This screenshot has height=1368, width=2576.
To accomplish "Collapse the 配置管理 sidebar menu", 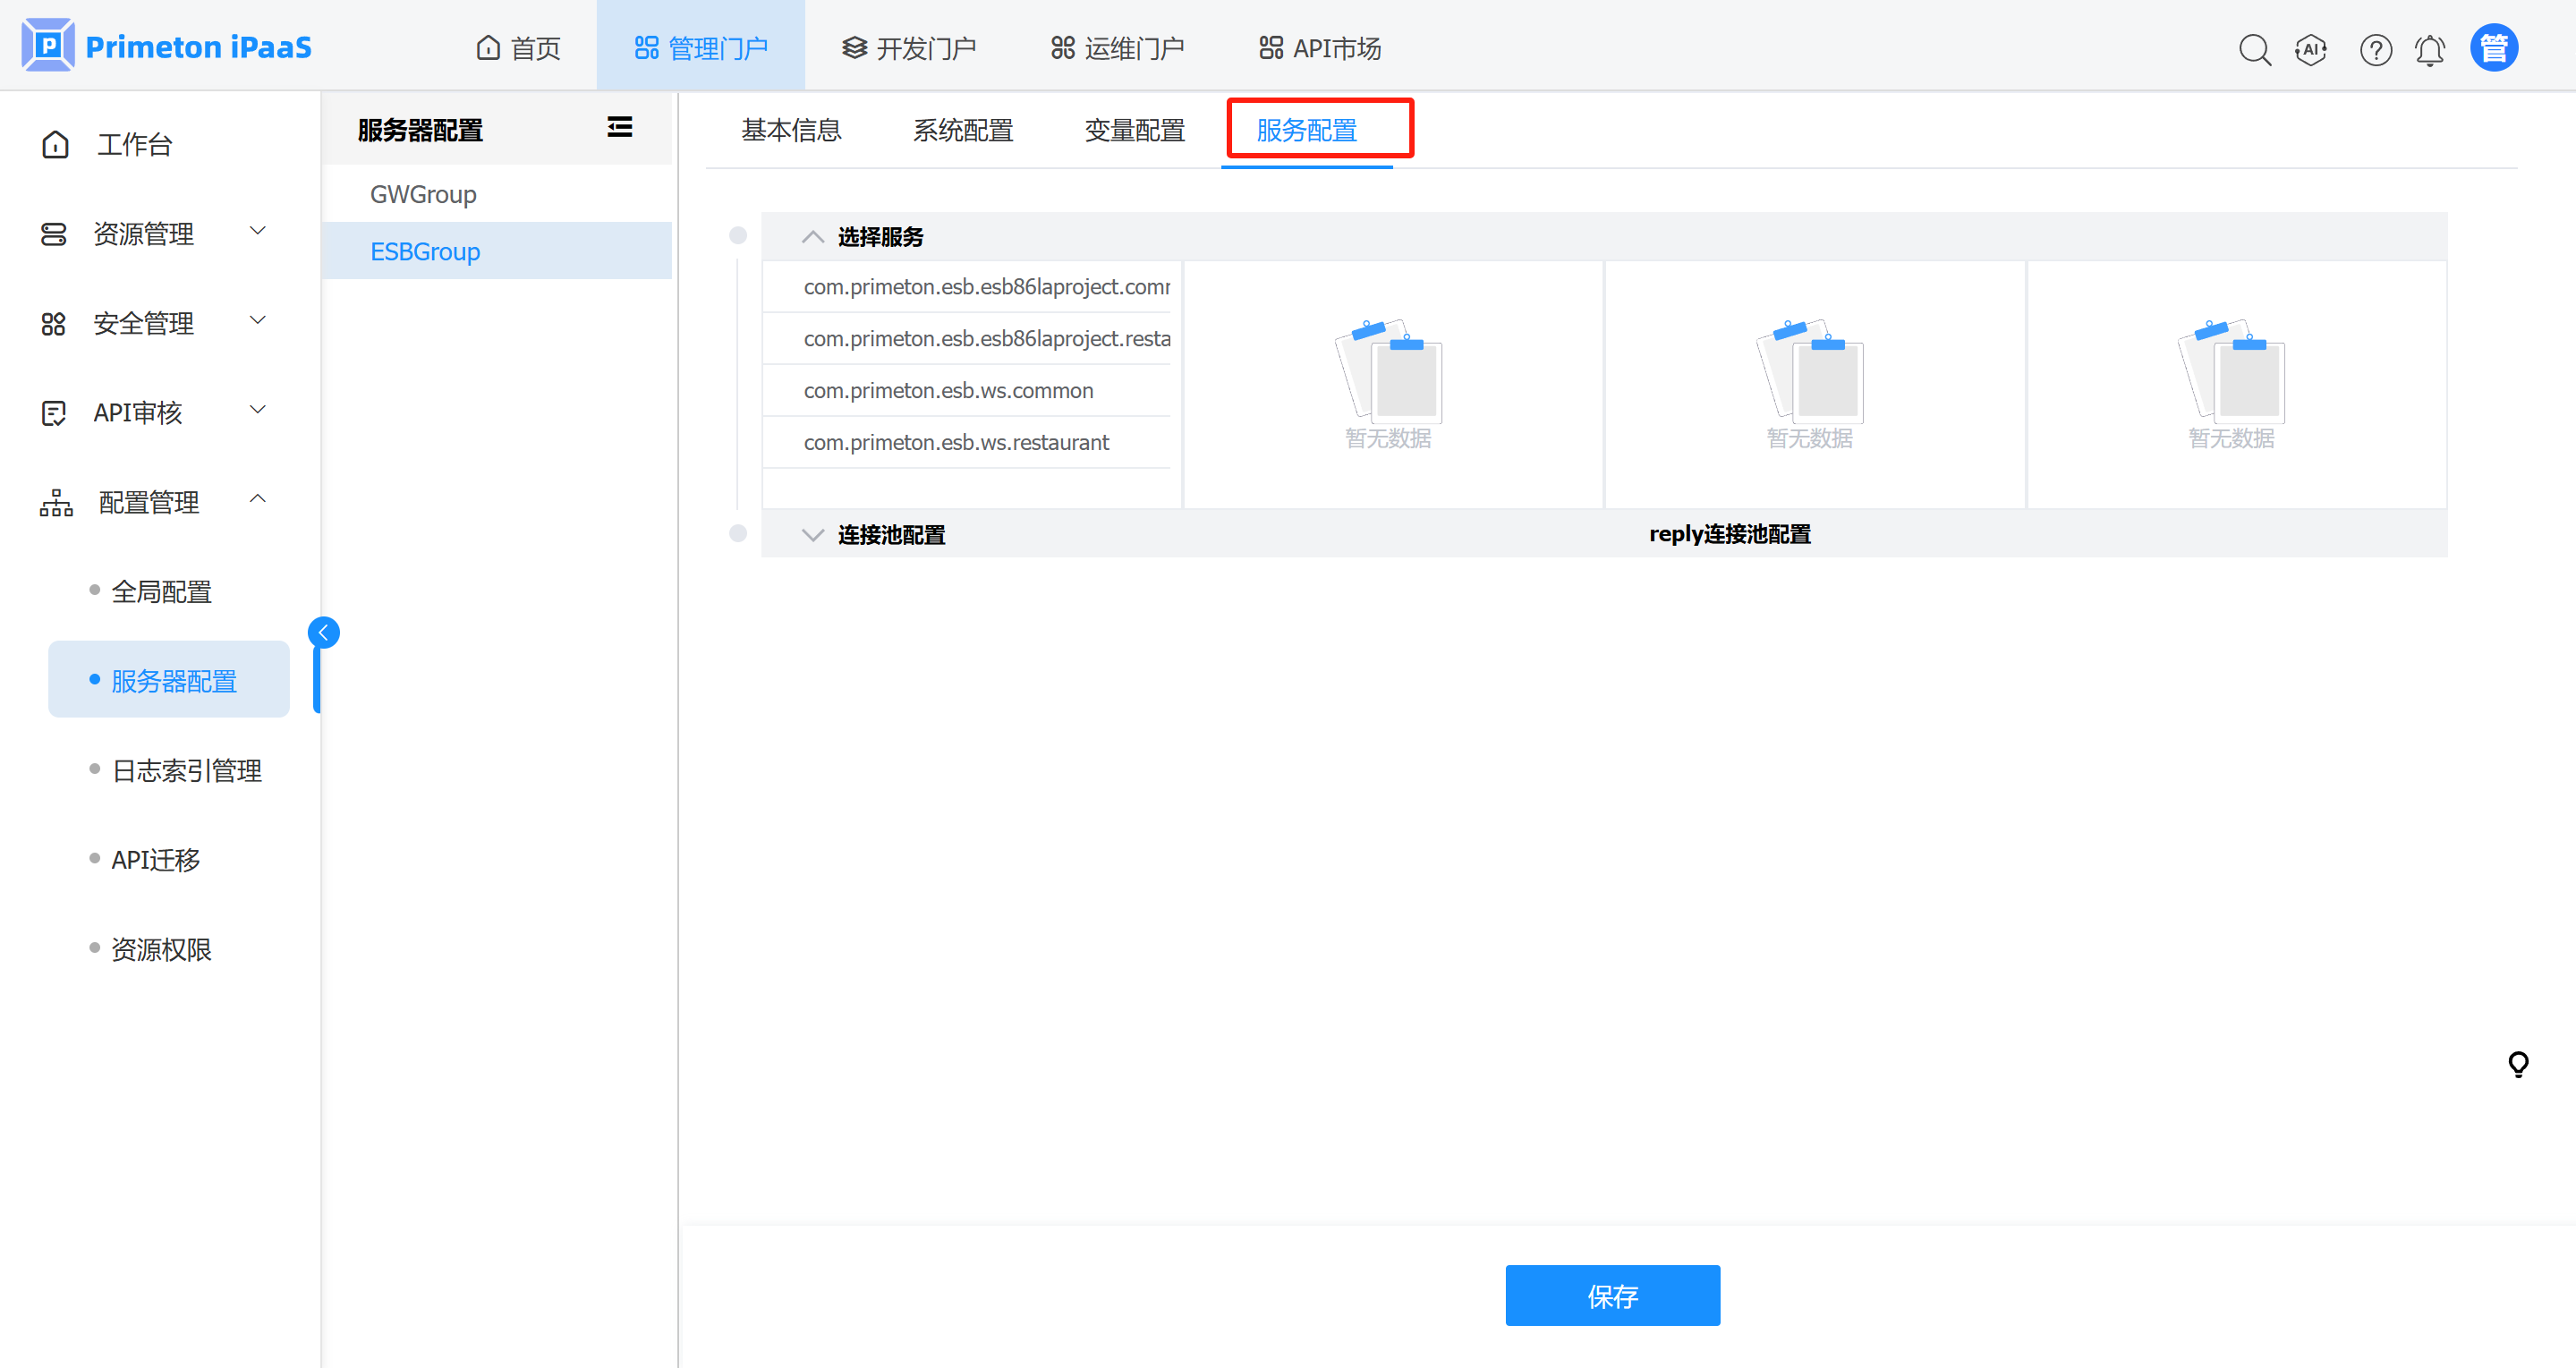I will (x=150, y=502).
